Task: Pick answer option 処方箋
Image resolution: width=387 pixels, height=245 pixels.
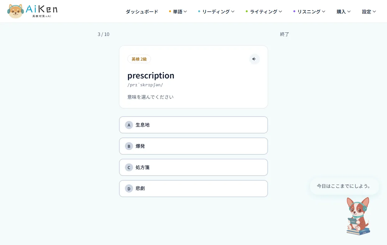Action: 194,167
